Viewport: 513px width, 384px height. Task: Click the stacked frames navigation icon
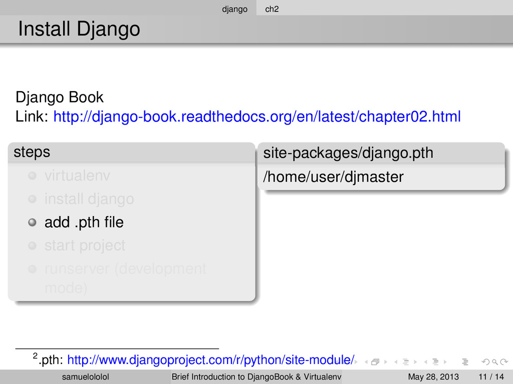click(x=375, y=362)
